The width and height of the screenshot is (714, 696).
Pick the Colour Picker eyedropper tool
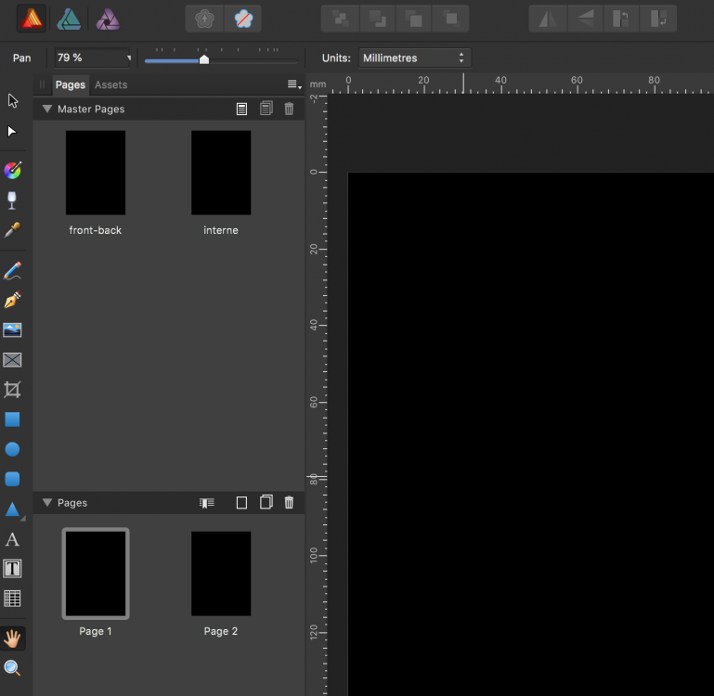[x=12, y=230]
